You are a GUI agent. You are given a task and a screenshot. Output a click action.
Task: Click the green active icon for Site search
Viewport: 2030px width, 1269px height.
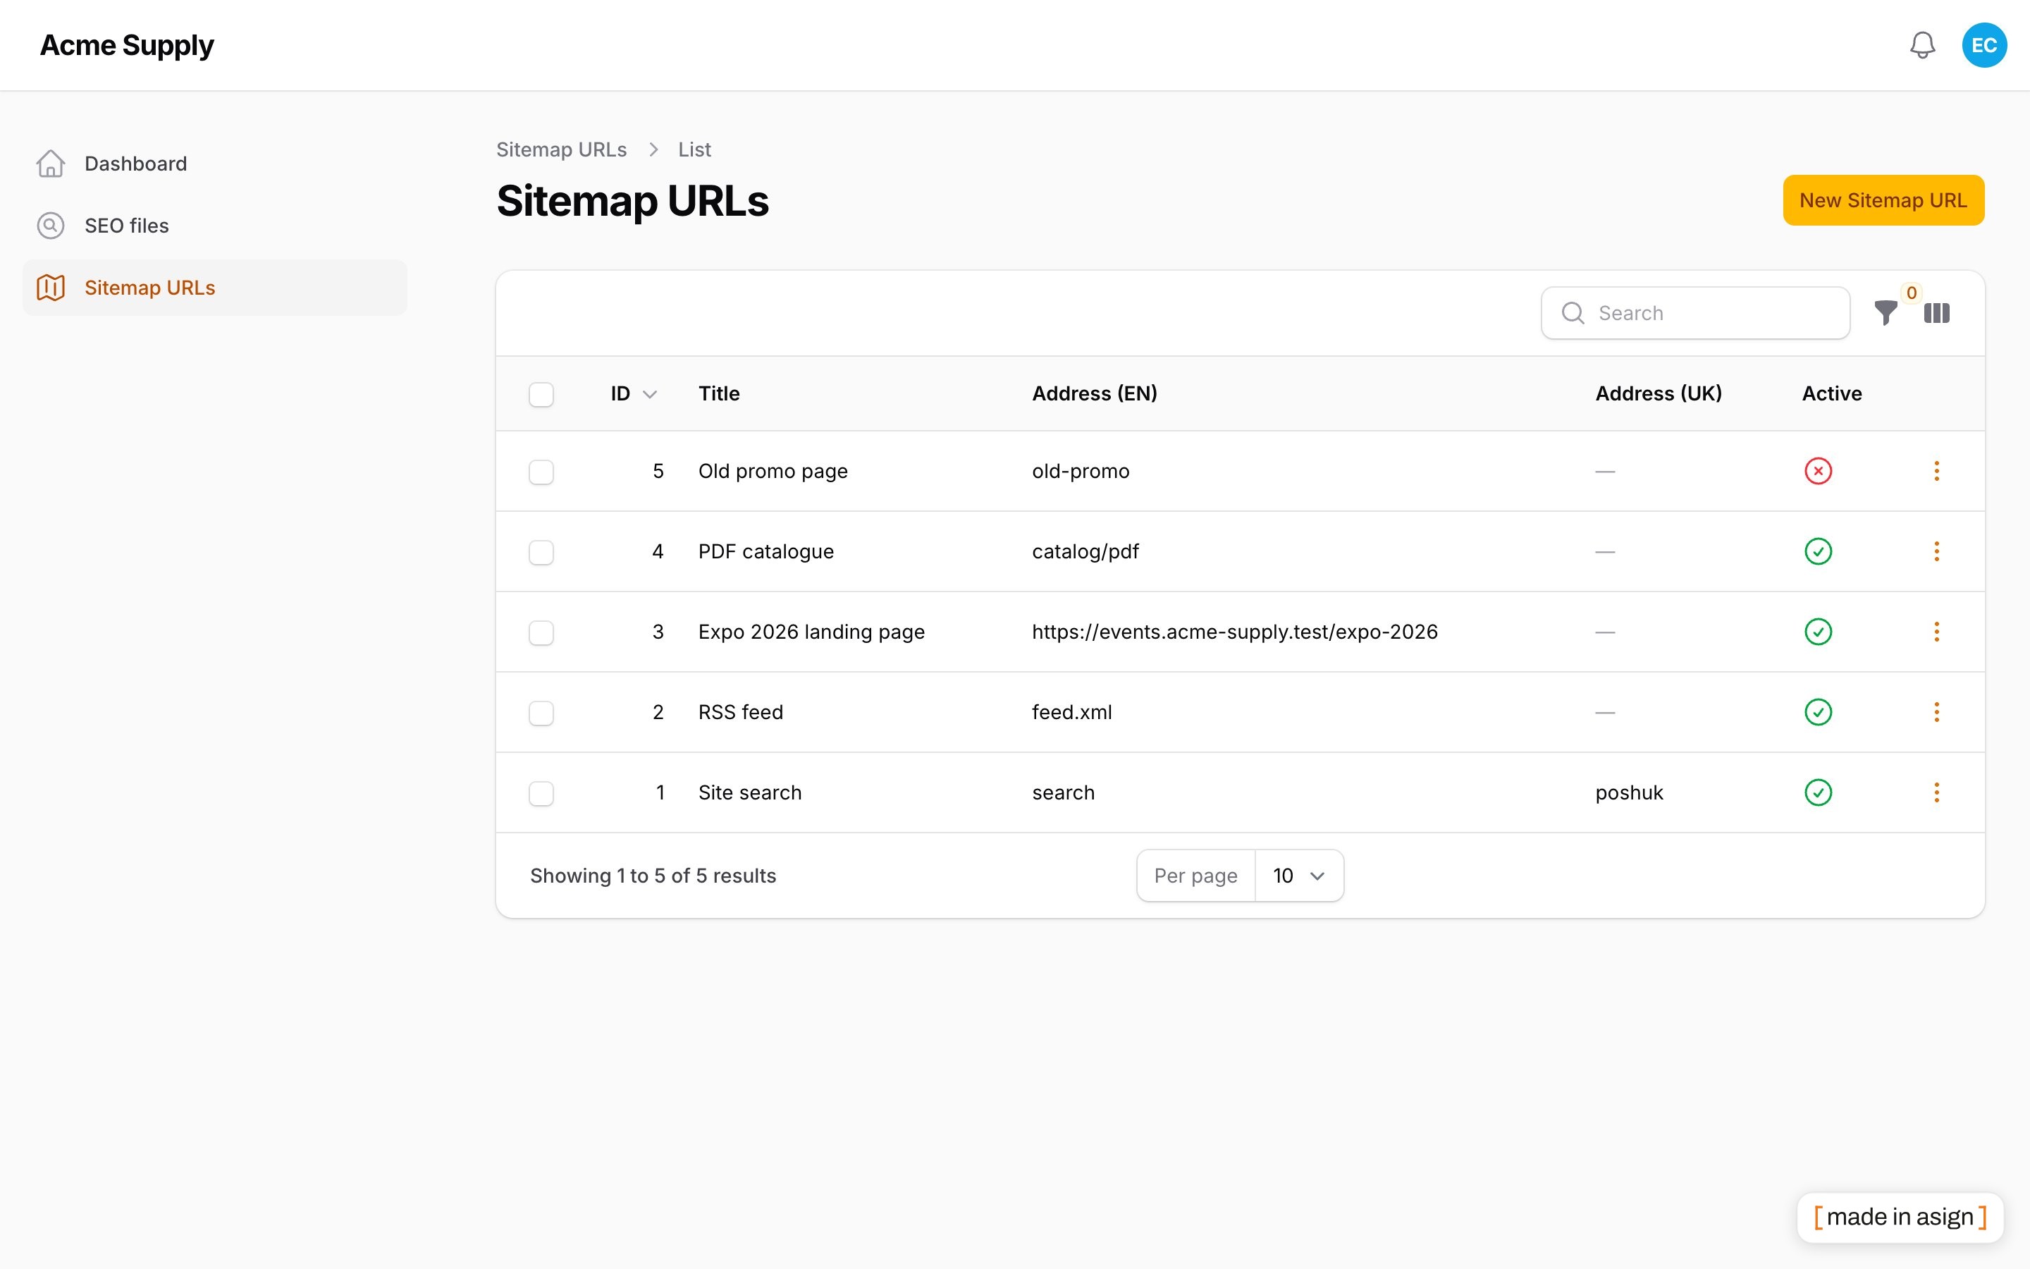coord(1818,792)
